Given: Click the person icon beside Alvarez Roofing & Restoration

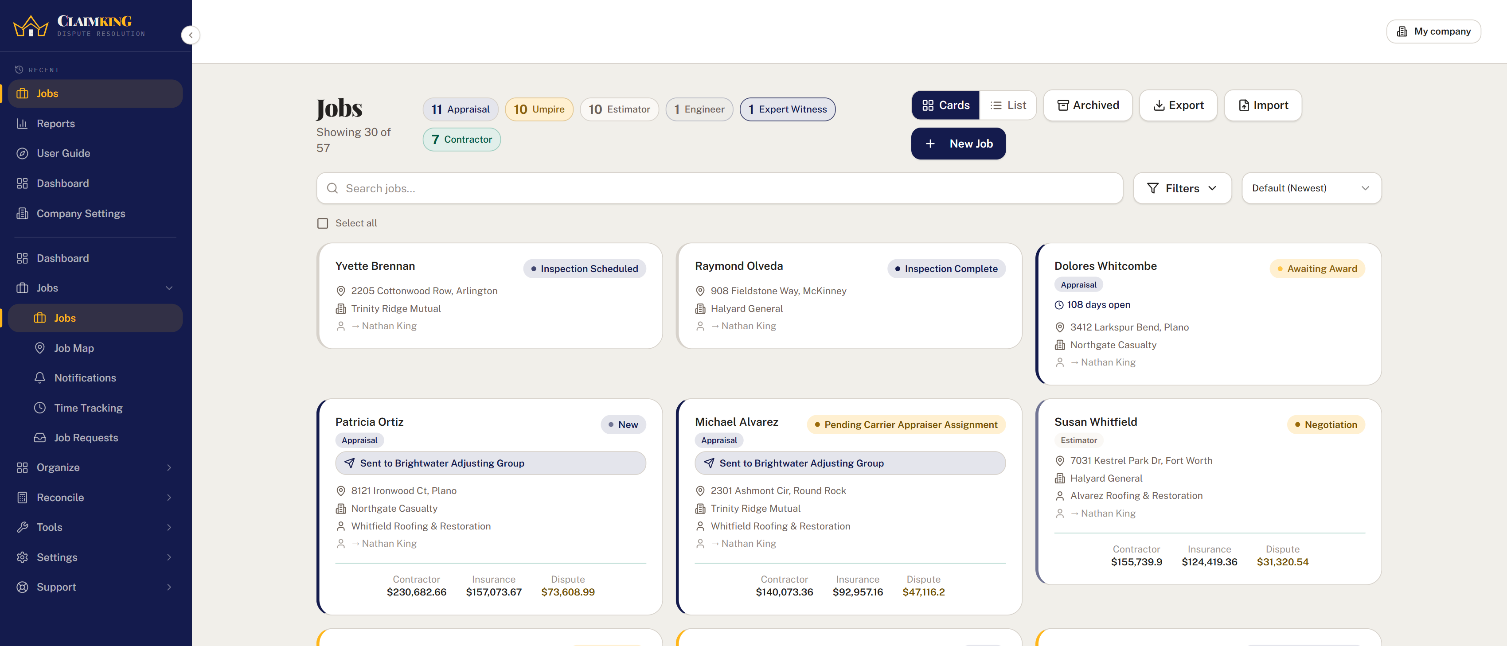Looking at the screenshot, I should click(1059, 496).
